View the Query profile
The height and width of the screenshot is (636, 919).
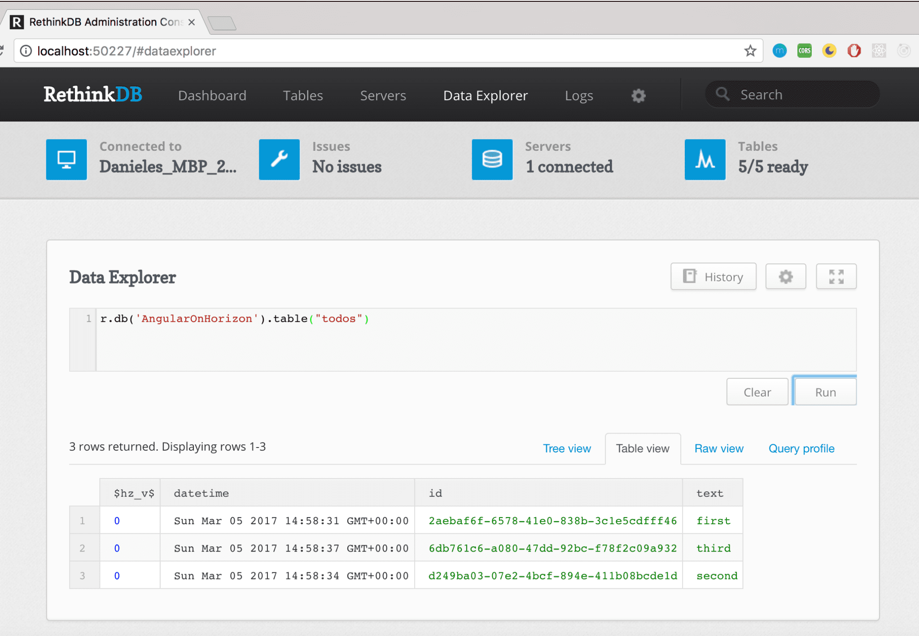pos(801,448)
